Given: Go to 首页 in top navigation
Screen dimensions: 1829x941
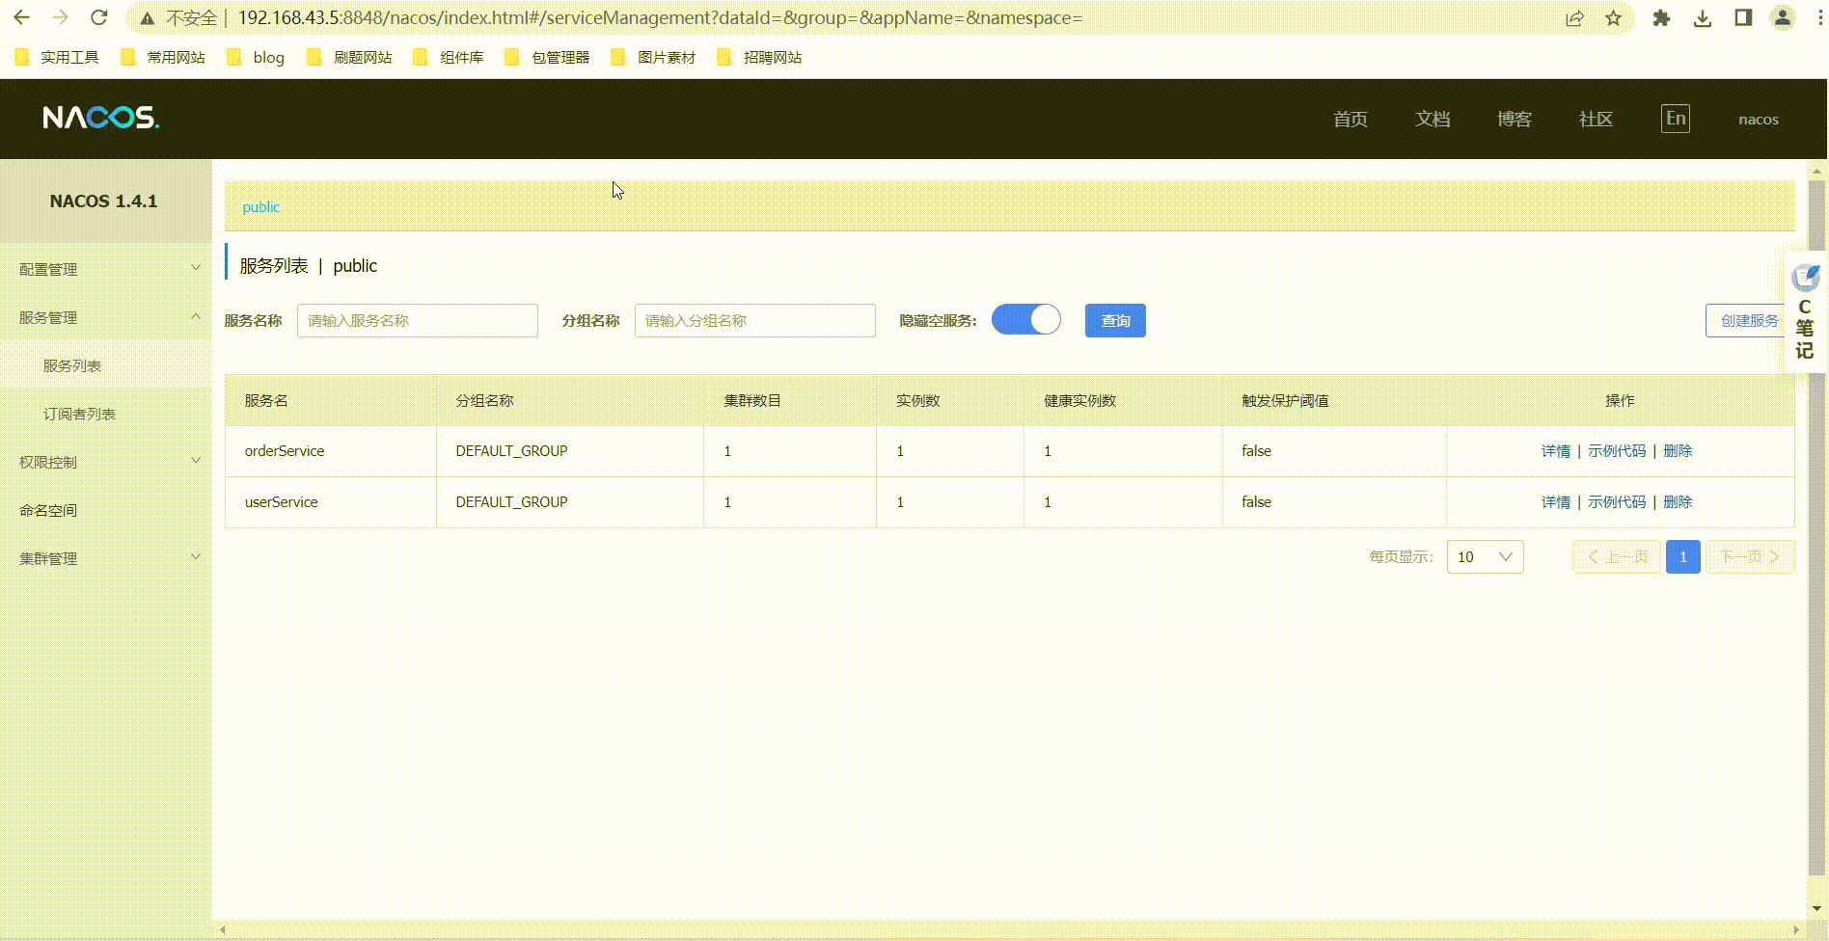Looking at the screenshot, I should [1351, 120].
